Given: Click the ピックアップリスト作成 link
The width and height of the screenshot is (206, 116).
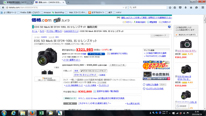Looking at the screenshot, I should tap(155, 89).
